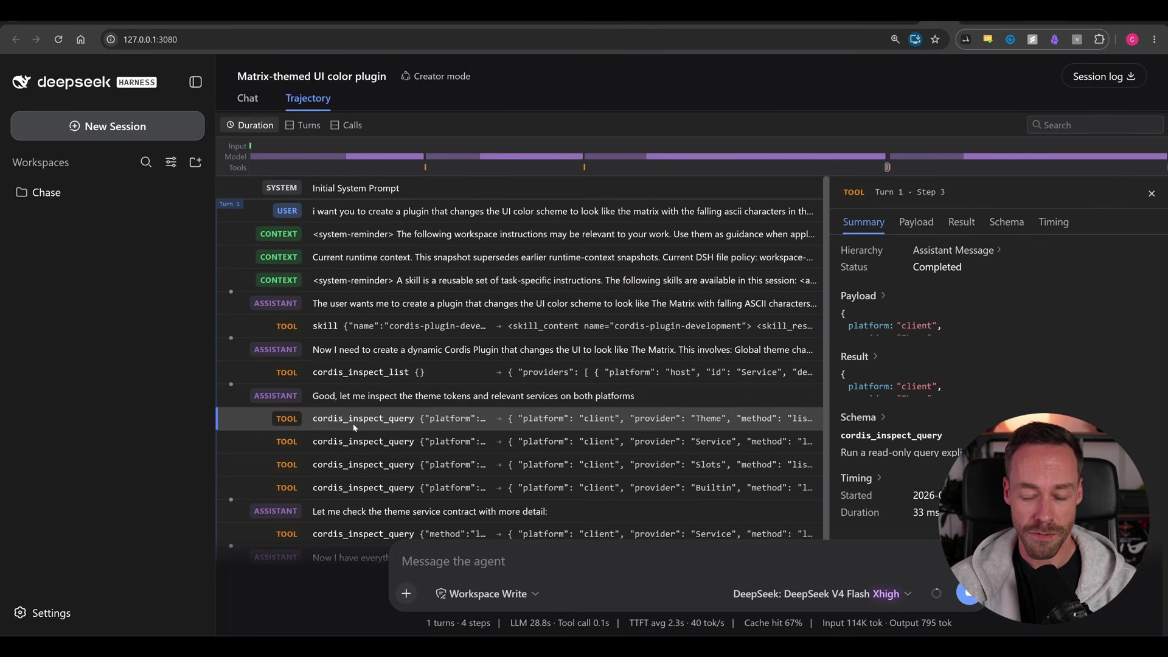
Task: Open the workspace filter settings icon
Action: [171, 162]
